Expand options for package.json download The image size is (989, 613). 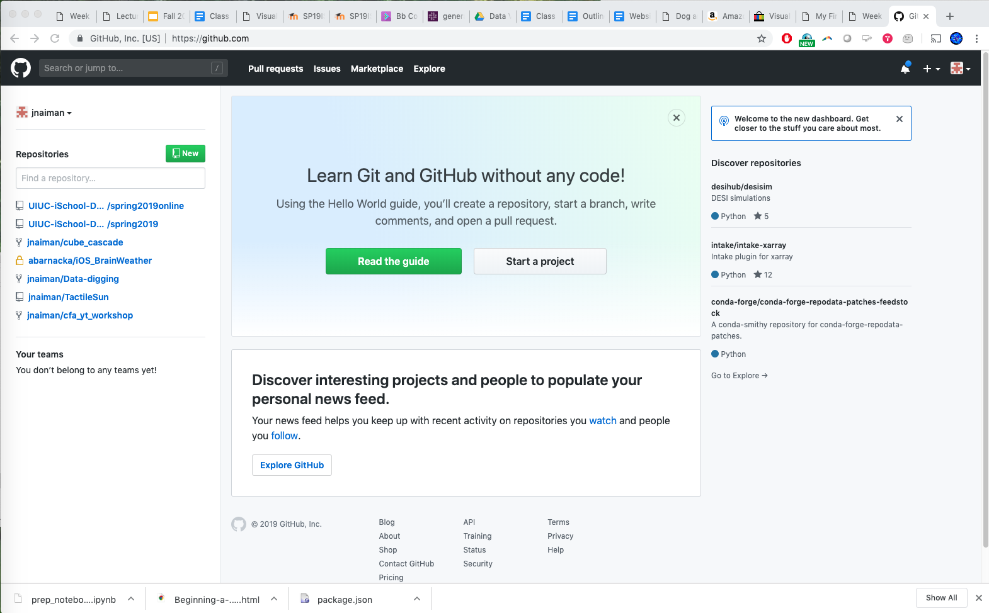(x=417, y=599)
